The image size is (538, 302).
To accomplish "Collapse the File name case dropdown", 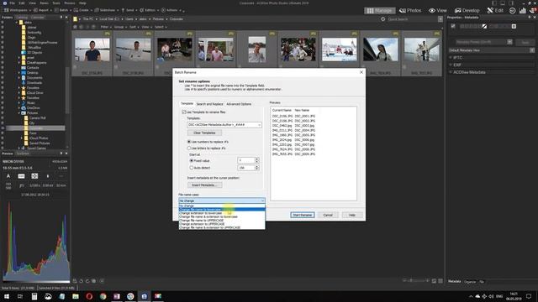I will 262,200.
